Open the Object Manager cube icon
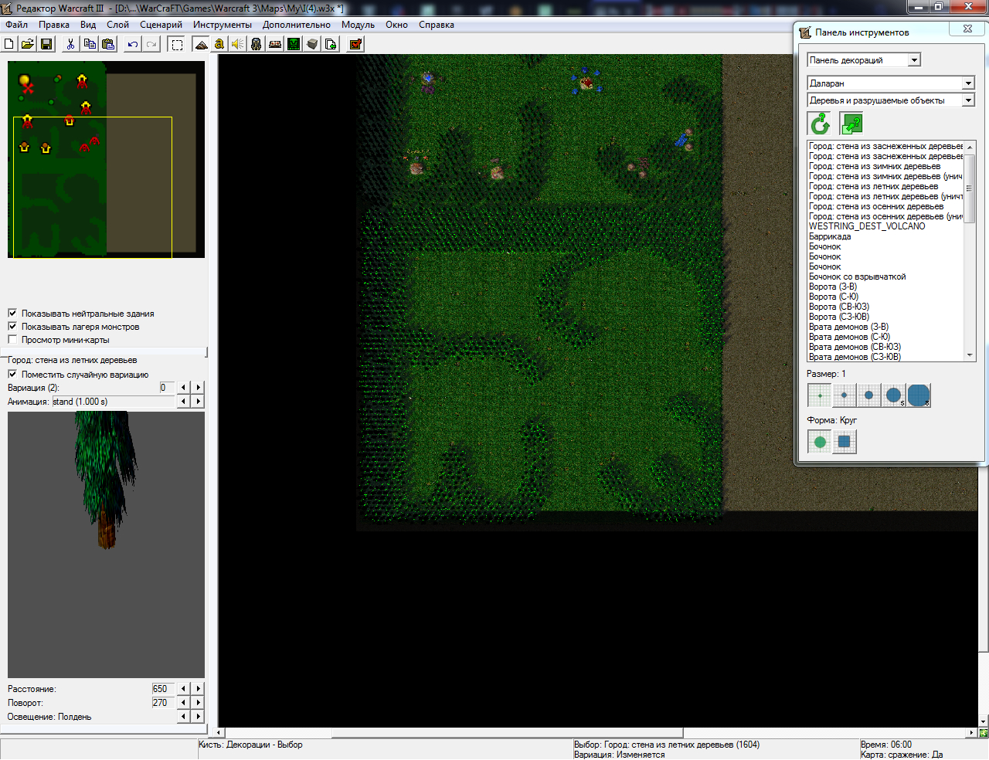The width and height of the screenshot is (989, 760). point(312,44)
